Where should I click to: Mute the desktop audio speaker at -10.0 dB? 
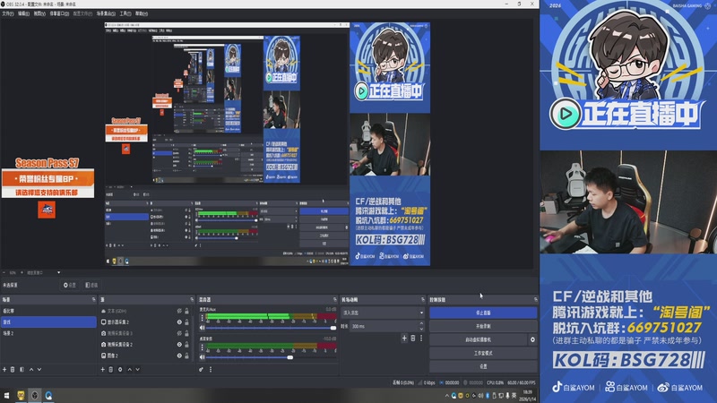(203, 357)
